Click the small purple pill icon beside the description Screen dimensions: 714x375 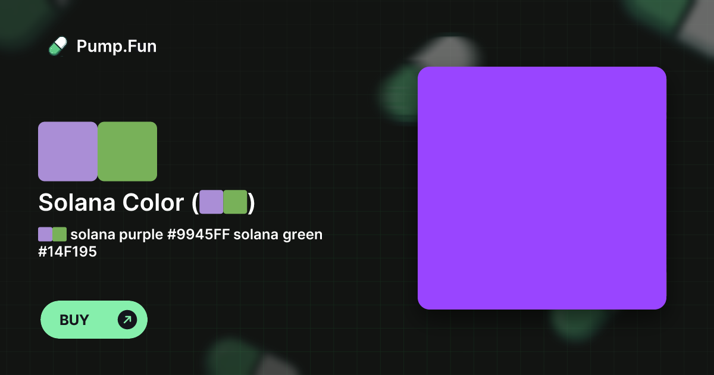(x=44, y=233)
